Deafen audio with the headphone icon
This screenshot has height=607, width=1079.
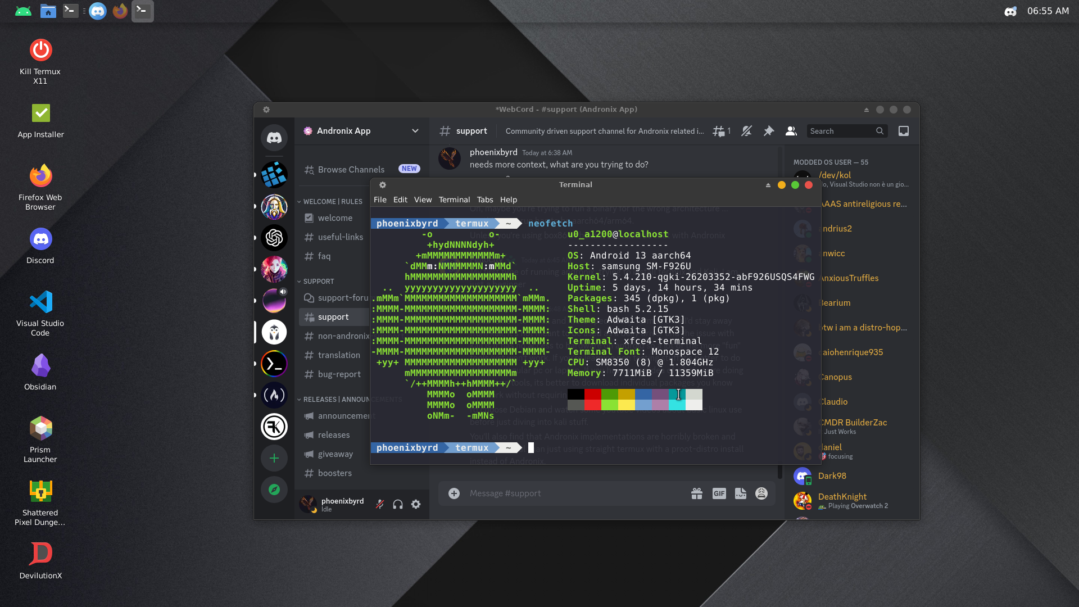(398, 504)
